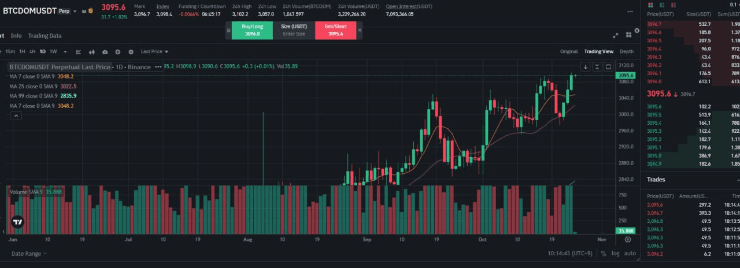This screenshot has height=268, width=740.
Task: Close the quick order panel
Action: [x=359, y=30]
